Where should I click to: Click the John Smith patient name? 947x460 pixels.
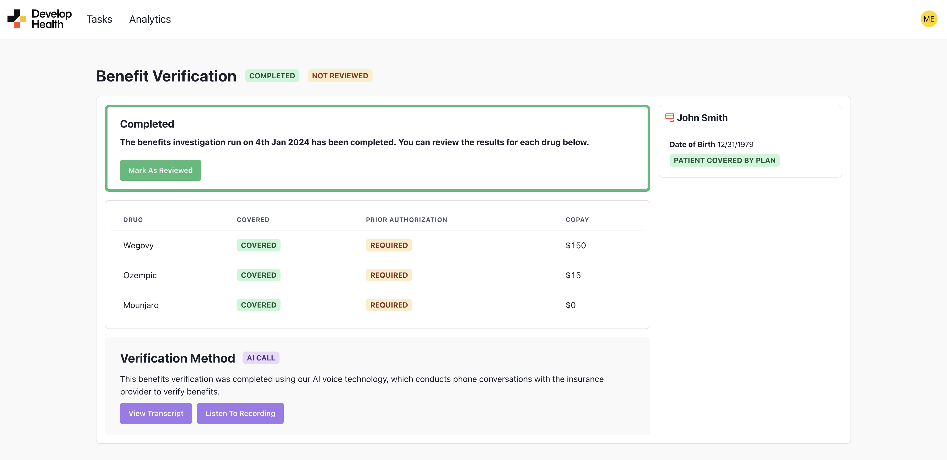pos(702,118)
